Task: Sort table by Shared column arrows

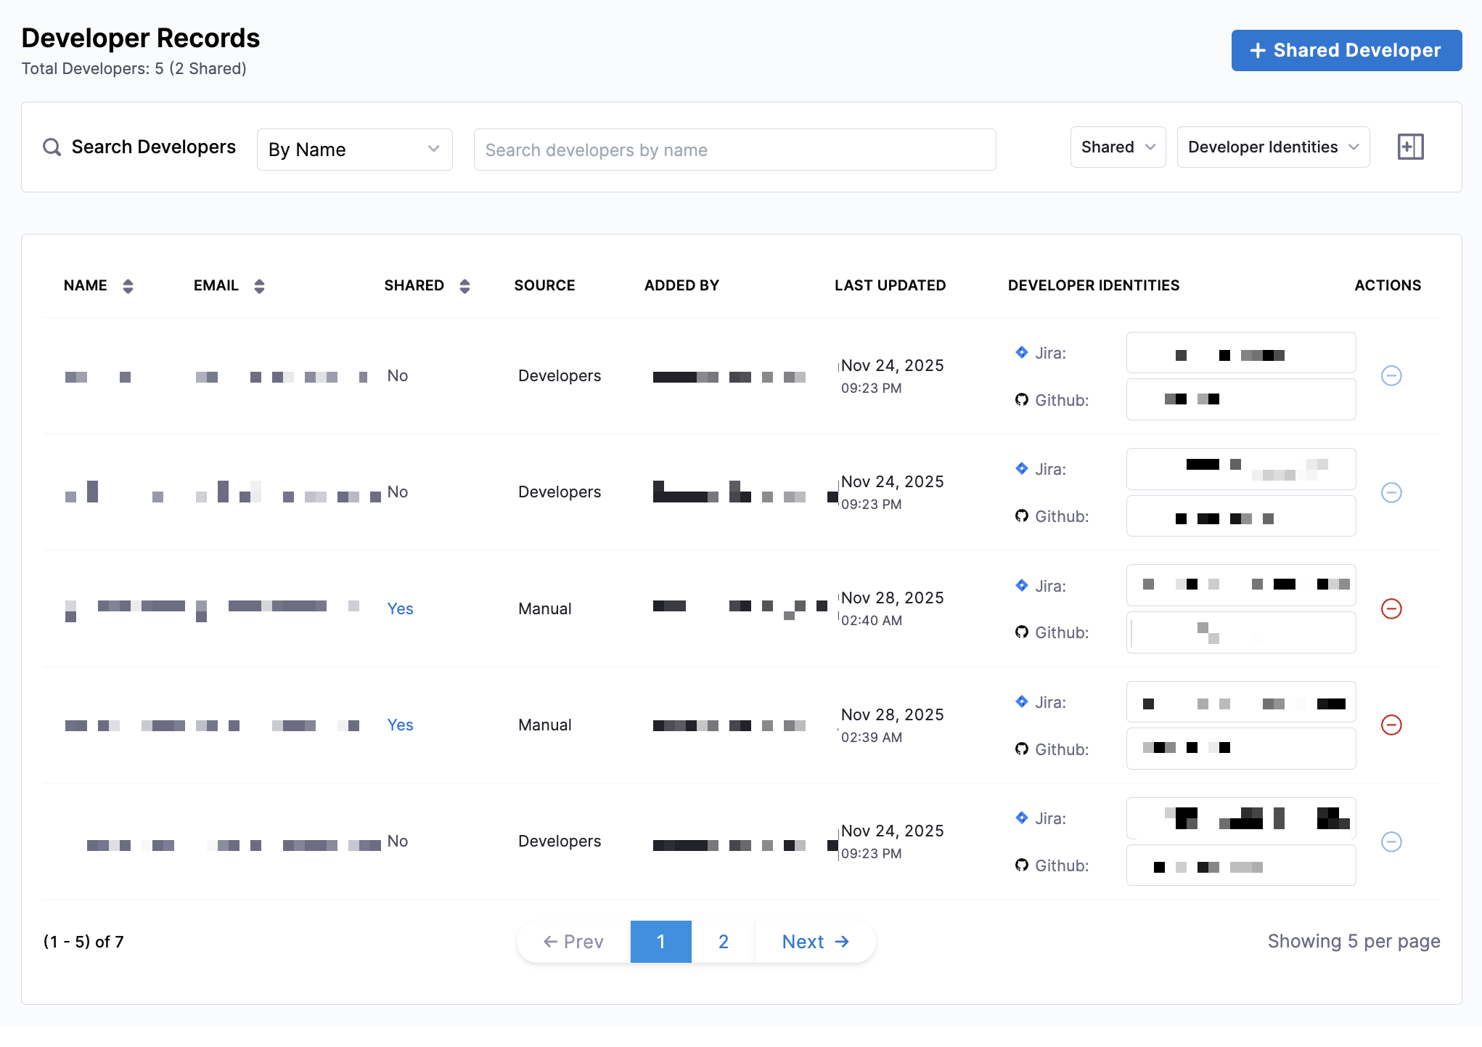Action: 464,286
